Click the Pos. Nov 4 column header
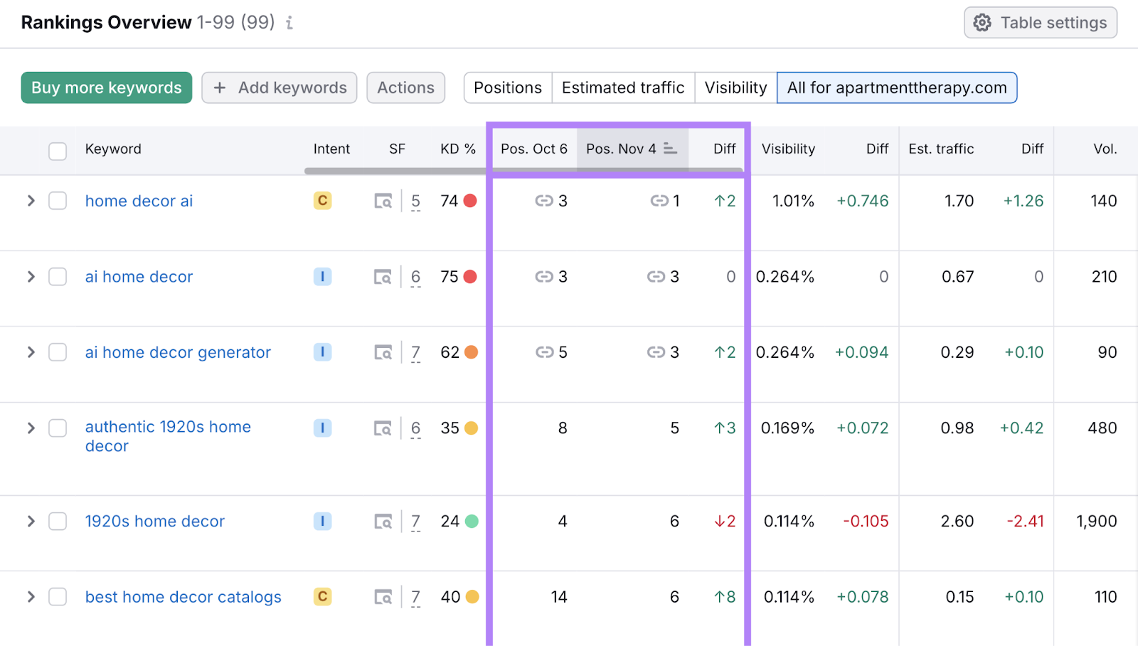 (x=621, y=149)
